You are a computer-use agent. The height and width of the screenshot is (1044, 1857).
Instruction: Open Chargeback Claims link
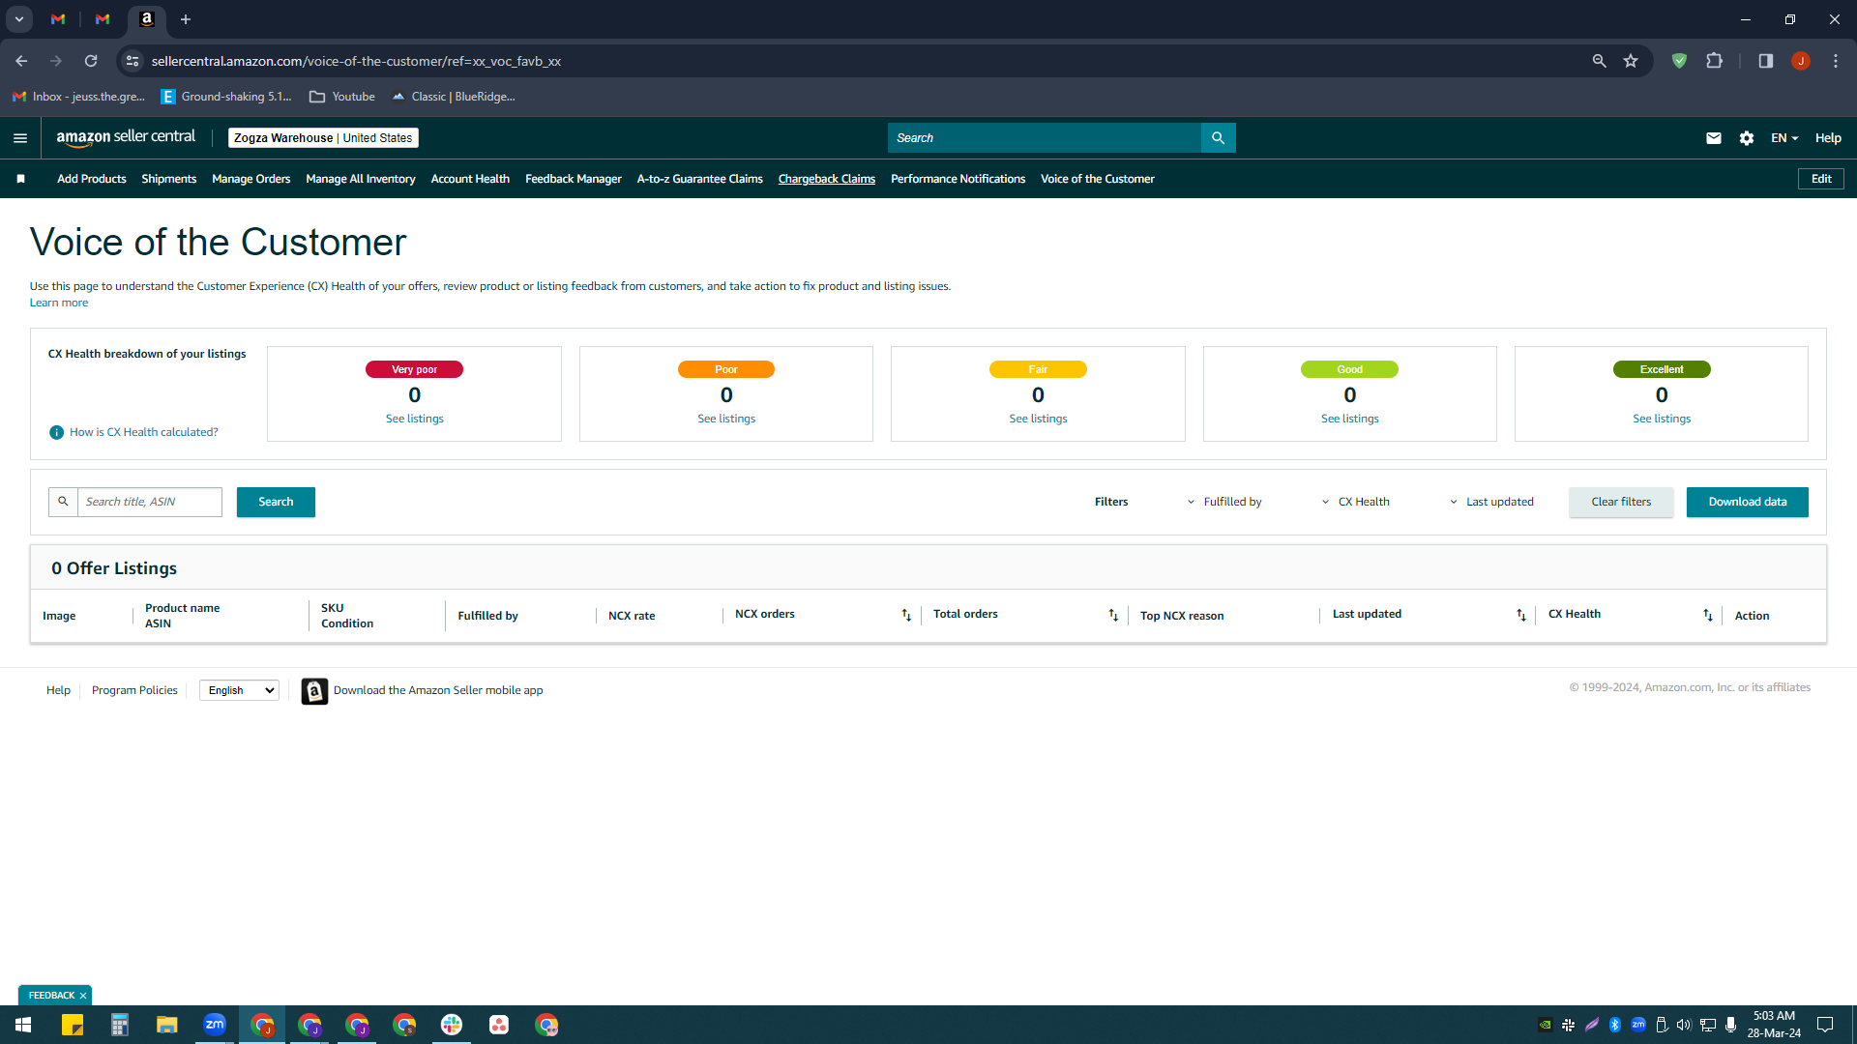point(827,179)
